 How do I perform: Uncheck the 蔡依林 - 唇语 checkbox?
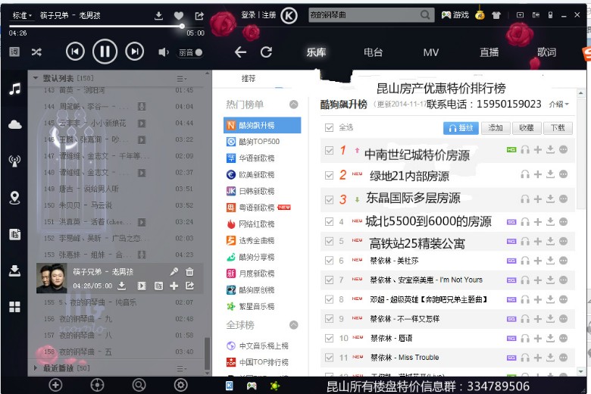tap(329, 338)
